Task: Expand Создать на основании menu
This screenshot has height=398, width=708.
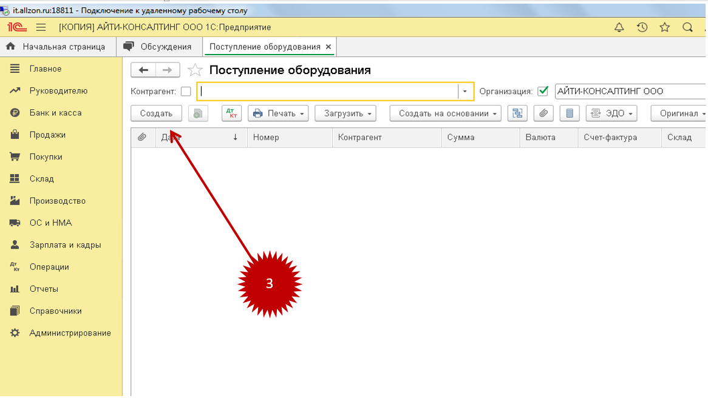Action: (x=445, y=113)
